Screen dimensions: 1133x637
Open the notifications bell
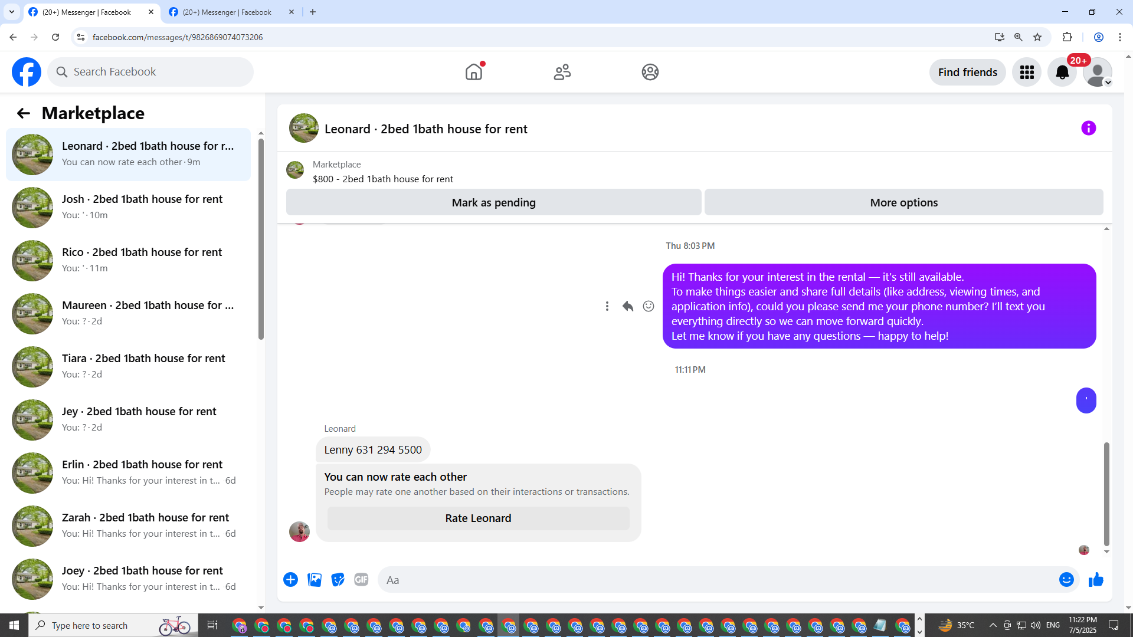coord(1062,72)
